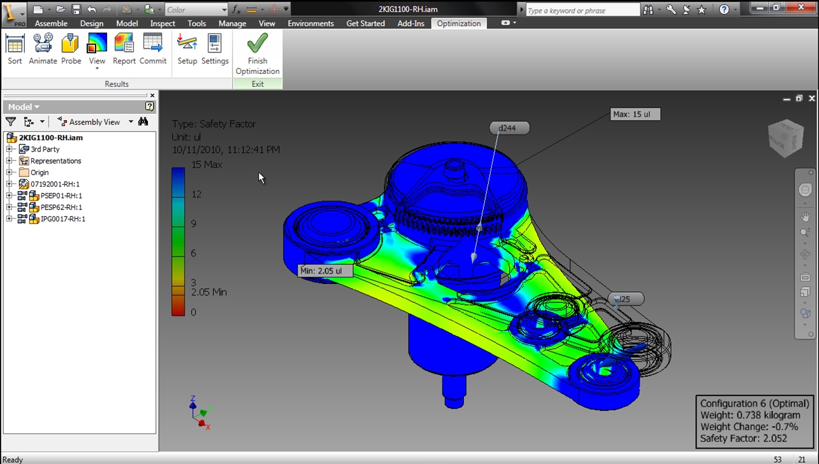
Task: Click the Help question mark icon
Action: pos(724,10)
